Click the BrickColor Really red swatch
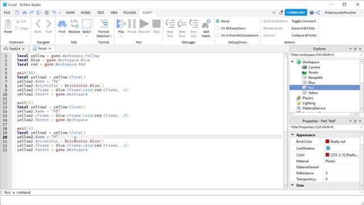Screen dimensions: 364x205 coord(328,141)
